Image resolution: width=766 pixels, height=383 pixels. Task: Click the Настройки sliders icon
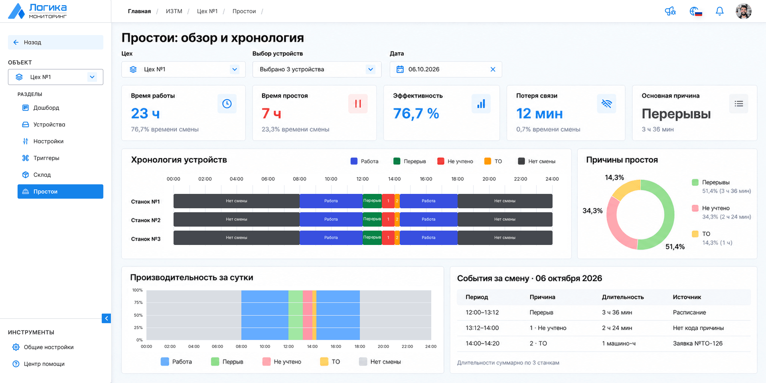(x=26, y=141)
